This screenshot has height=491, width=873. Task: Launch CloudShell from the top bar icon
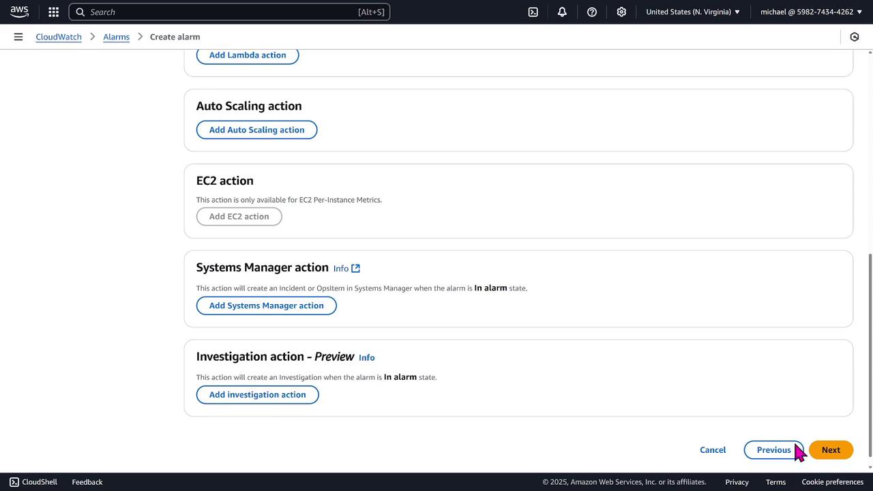(533, 12)
